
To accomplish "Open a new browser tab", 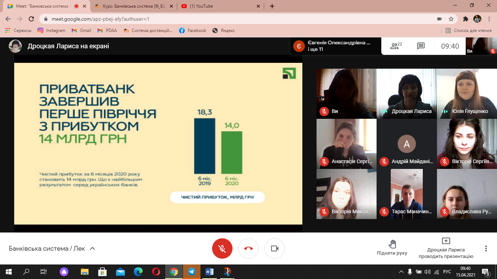I will (x=272, y=6).
